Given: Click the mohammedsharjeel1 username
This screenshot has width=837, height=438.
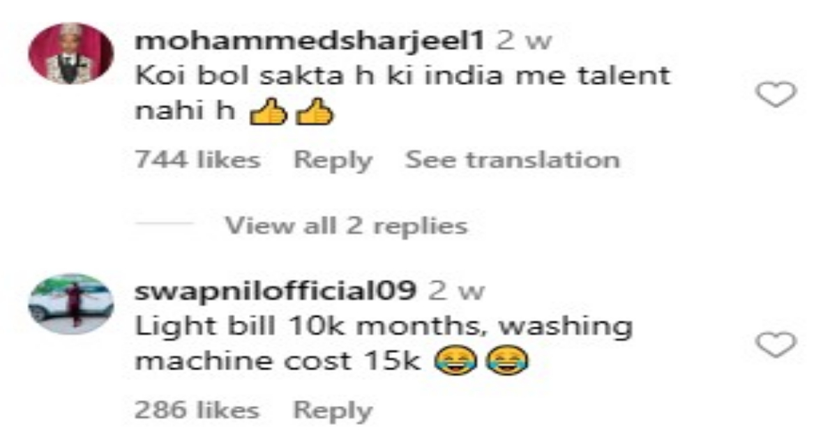Looking at the screenshot, I should point(310,41).
